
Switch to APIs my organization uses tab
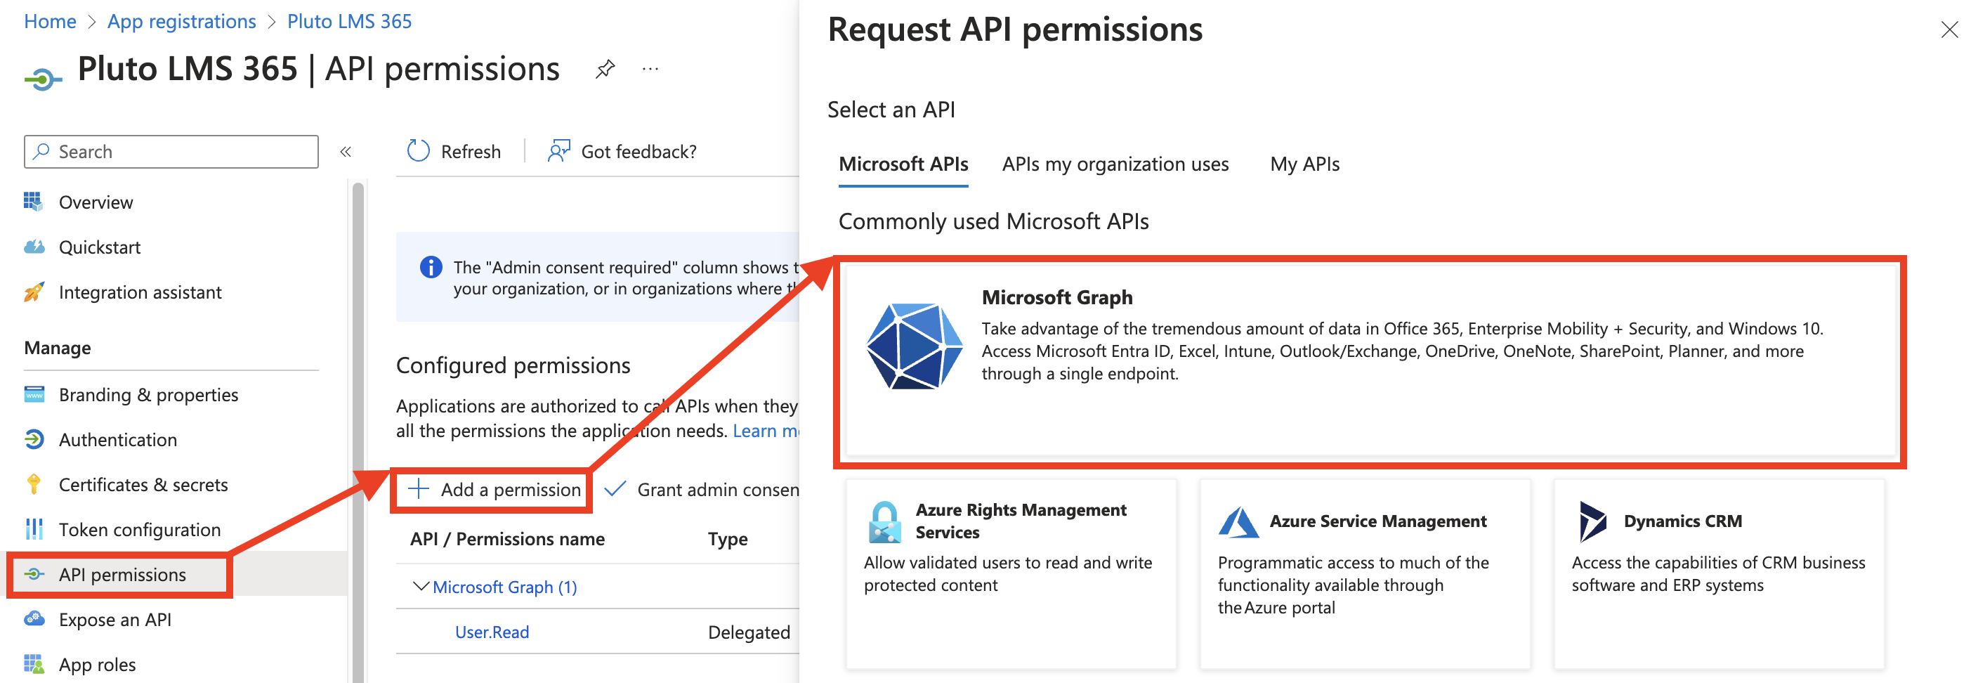point(1115,164)
